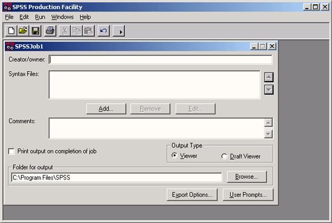Add a syntax file with Add button
Image resolution: width=332 pixels, height=223 pixels.
pyautogui.click(x=106, y=109)
